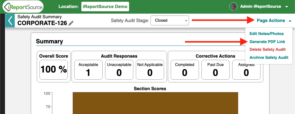Click the admin user avatar icon
This screenshot has width=295, height=114.
point(233,7)
